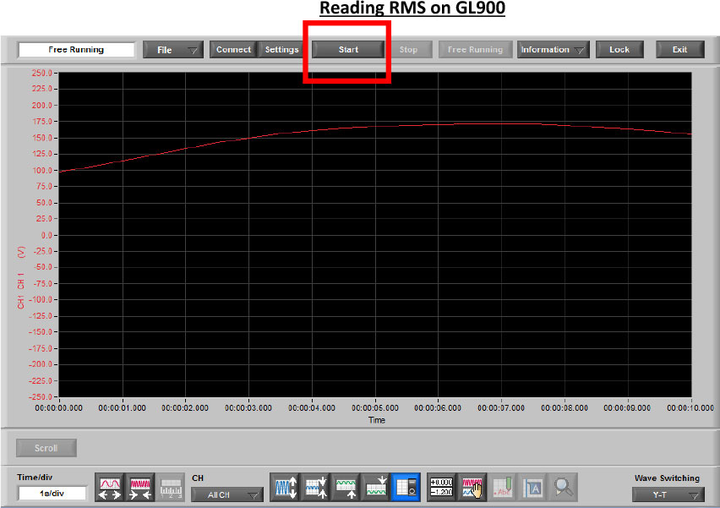Toggle the highlighted blue table monitor icon

pyautogui.click(x=406, y=488)
